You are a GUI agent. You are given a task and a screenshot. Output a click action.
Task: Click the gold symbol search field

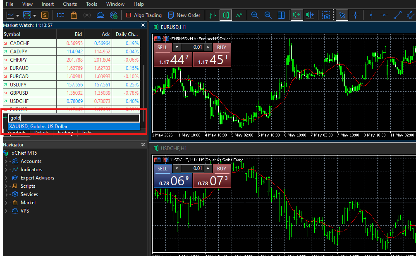(74, 118)
